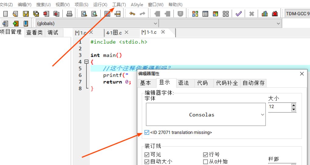The width and height of the screenshot is (310, 165).
Task: Click the Close All files toolbar icon
Action: [56, 14]
